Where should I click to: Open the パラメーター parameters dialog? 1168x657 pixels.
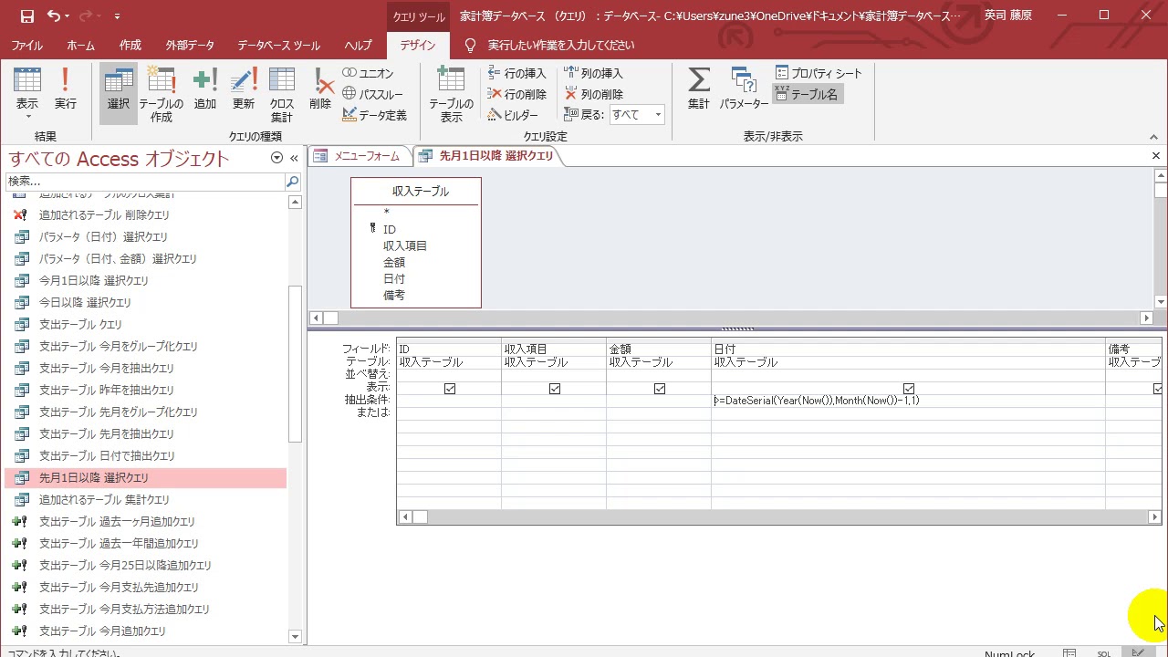(x=744, y=89)
